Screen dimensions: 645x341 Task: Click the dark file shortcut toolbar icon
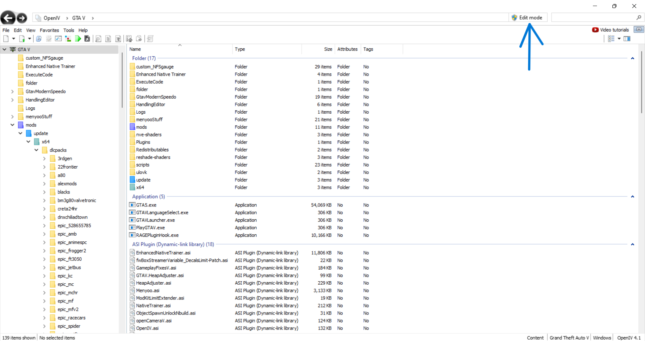point(87,39)
